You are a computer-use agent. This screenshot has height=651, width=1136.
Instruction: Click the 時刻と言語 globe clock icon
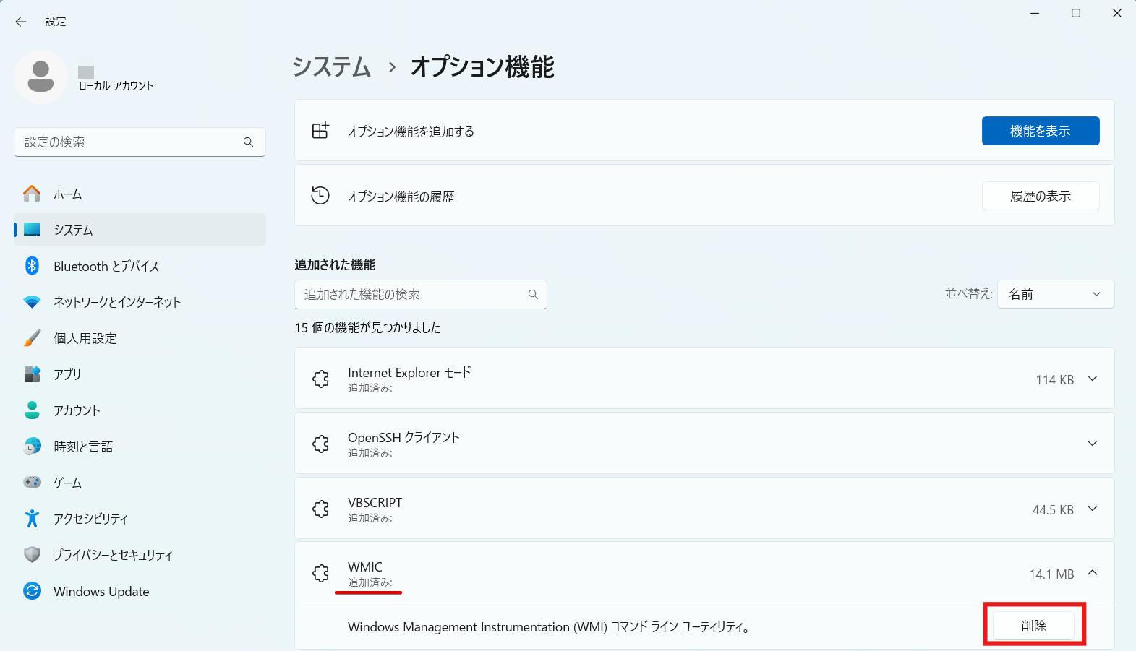point(32,447)
